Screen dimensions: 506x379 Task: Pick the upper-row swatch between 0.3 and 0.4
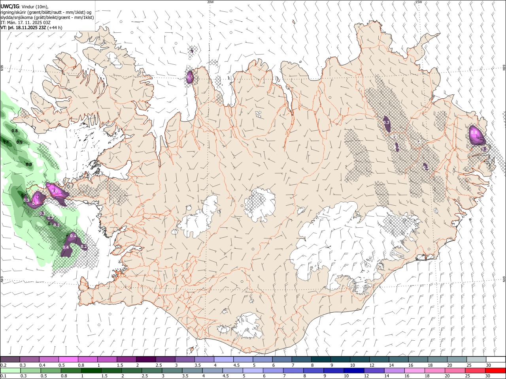tap(29, 359)
